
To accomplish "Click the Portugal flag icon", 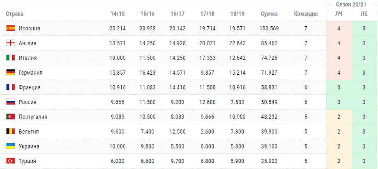I will coord(11,117).
